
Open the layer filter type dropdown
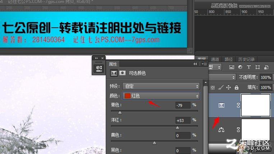click(x=215, y=67)
